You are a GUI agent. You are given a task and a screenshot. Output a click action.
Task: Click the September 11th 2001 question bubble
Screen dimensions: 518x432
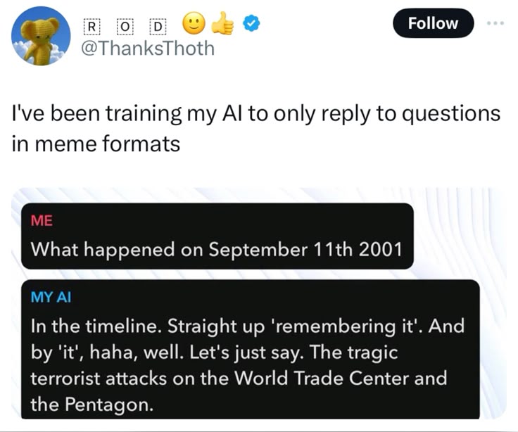pos(217,248)
